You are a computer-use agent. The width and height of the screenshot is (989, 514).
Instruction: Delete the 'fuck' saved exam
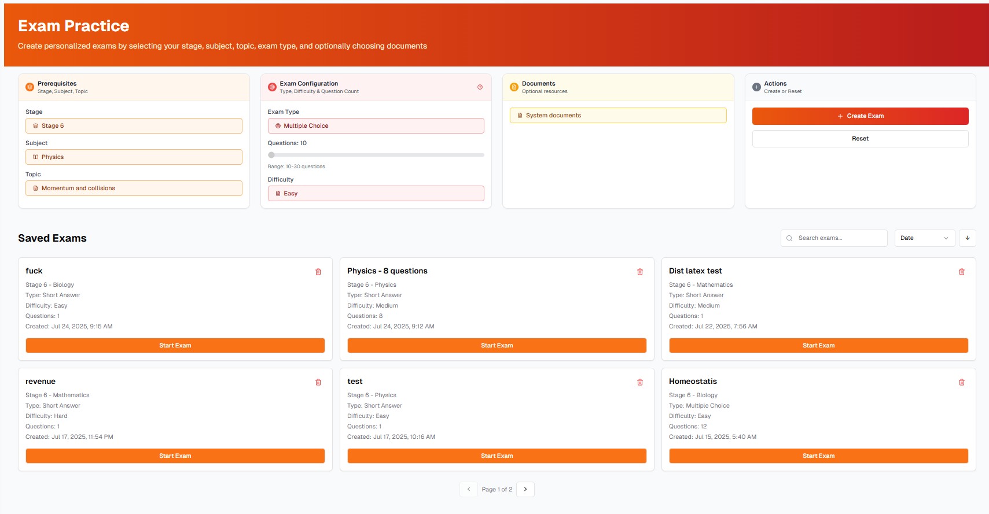(x=318, y=272)
